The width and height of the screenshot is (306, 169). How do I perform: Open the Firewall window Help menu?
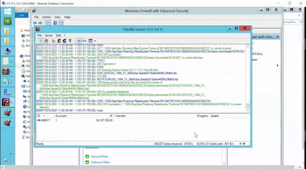pos(67,17)
